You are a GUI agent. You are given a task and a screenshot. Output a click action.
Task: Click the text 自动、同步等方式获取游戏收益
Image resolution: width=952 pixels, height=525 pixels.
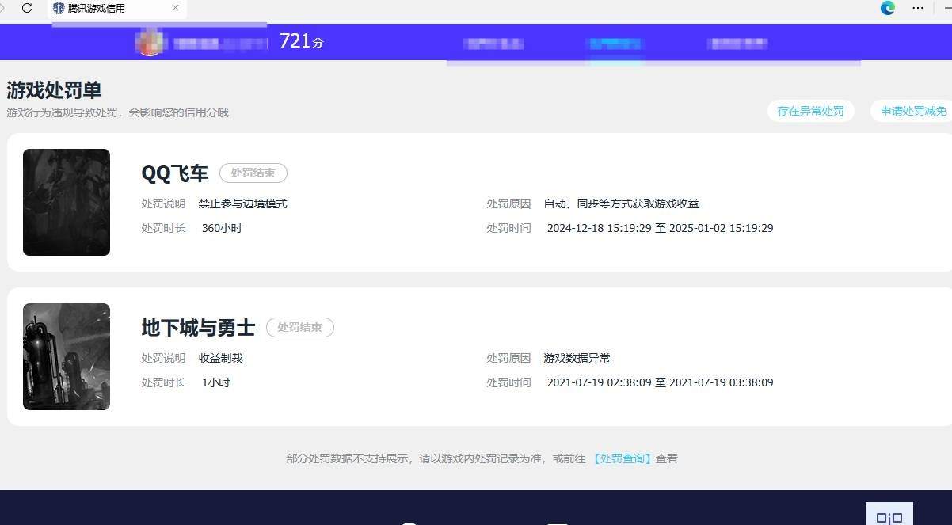coord(622,204)
